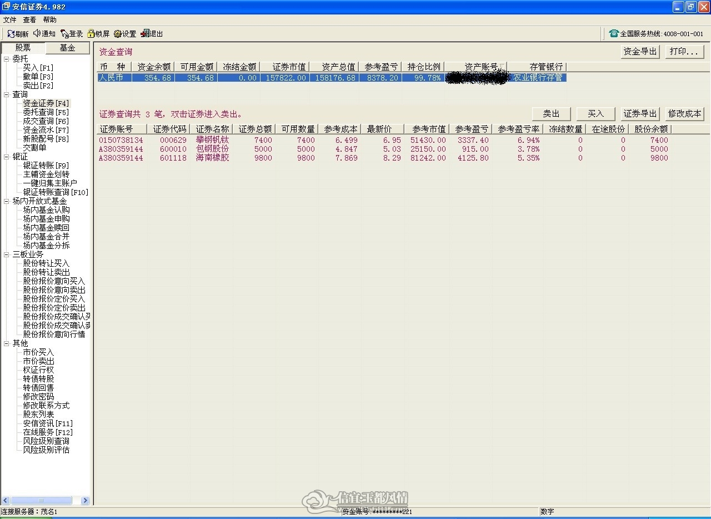
Task: Click the 卖出 button above securities list
Action: pyautogui.click(x=552, y=114)
